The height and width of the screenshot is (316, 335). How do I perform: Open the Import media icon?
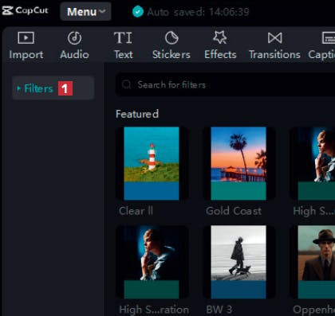(26, 38)
